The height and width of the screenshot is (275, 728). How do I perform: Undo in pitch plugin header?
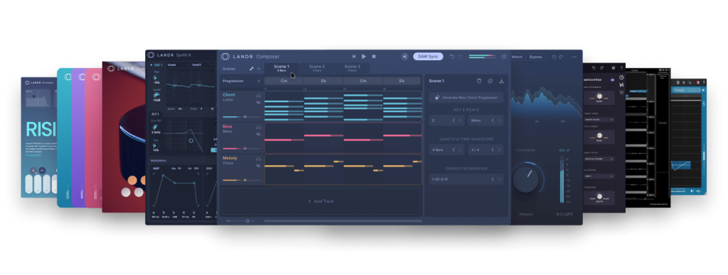pyautogui.click(x=594, y=68)
